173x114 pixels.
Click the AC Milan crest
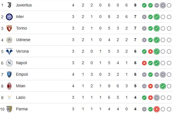click(x=9, y=86)
